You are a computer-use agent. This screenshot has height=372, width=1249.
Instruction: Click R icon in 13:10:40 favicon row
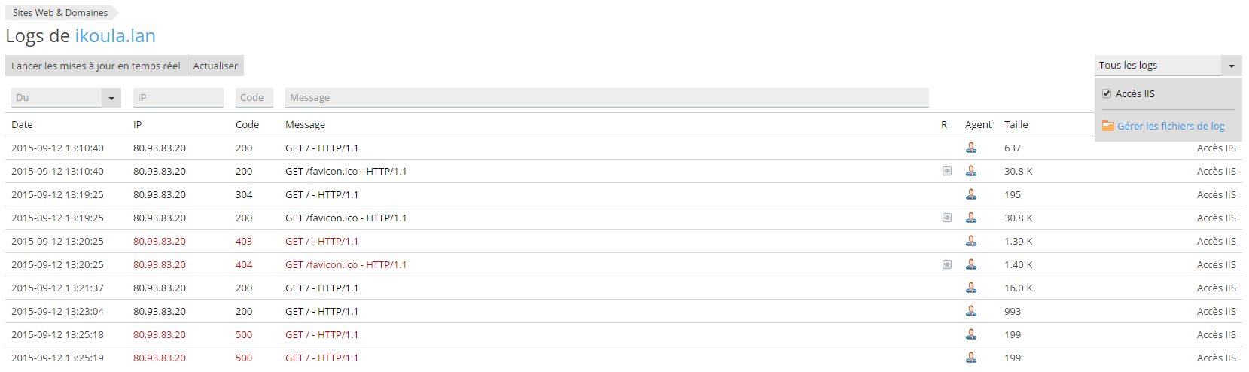coord(947,171)
